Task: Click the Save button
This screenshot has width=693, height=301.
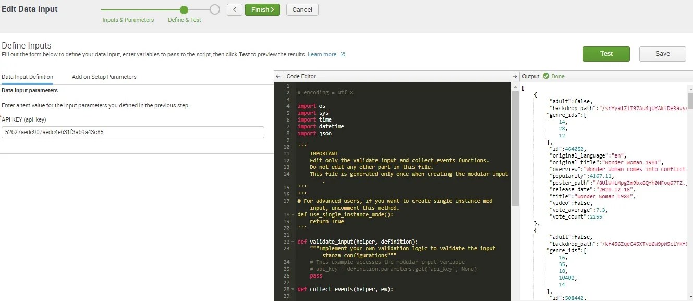Action: [663, 54]
